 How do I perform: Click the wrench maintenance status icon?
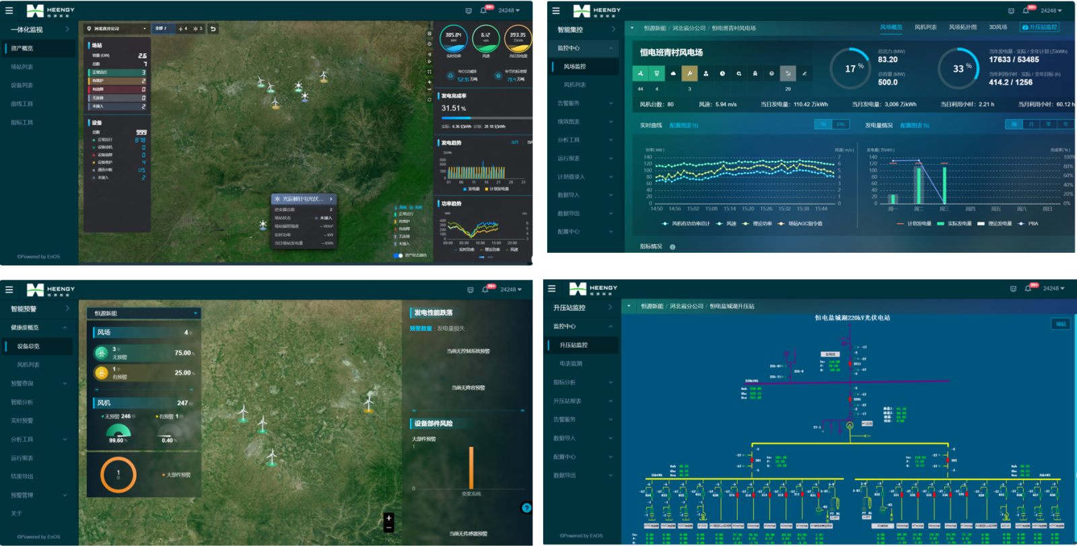pyautogui.click(x=689, y=73)
